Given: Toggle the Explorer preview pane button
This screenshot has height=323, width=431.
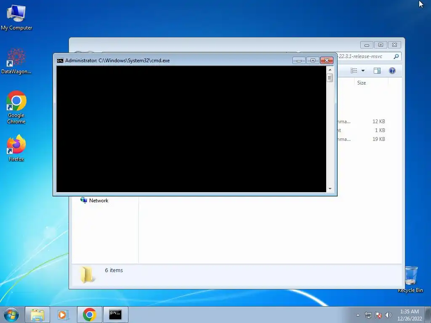Looking at the screenshot, I should (377, 71).
